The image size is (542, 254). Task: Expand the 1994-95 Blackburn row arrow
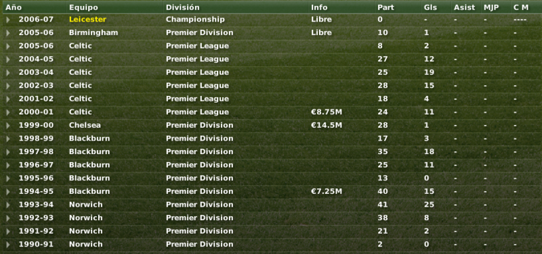(8, 192)
